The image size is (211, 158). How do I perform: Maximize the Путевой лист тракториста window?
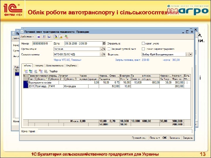(187, 32)
